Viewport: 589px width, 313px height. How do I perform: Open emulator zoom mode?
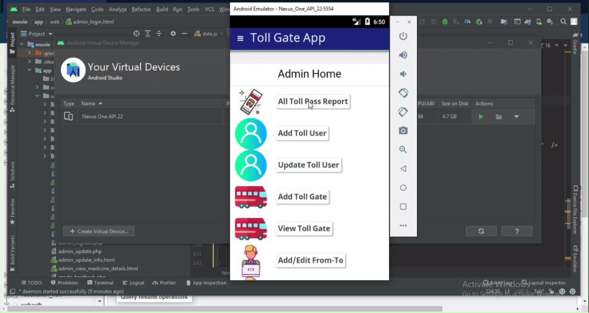[403, 149]
